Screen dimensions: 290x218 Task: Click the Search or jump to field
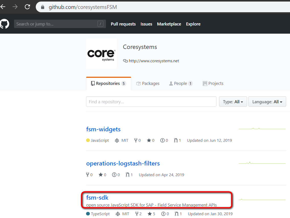pos(60,24)
